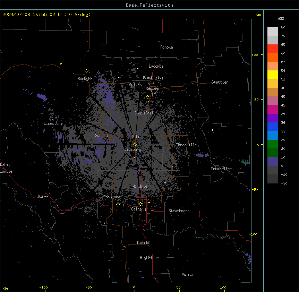Click the purple radar echo east of ThreeHills
The width and height of the screenshot is (299, 292).
pos(202,155)
